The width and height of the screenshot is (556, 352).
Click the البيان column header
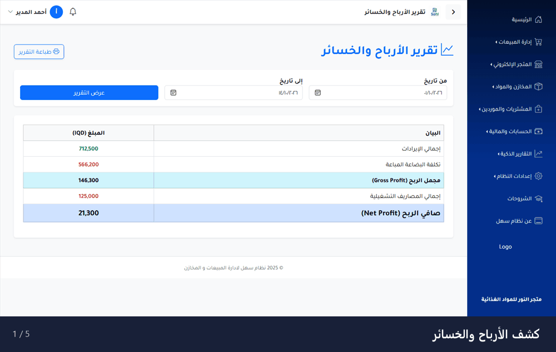point(299,133)
